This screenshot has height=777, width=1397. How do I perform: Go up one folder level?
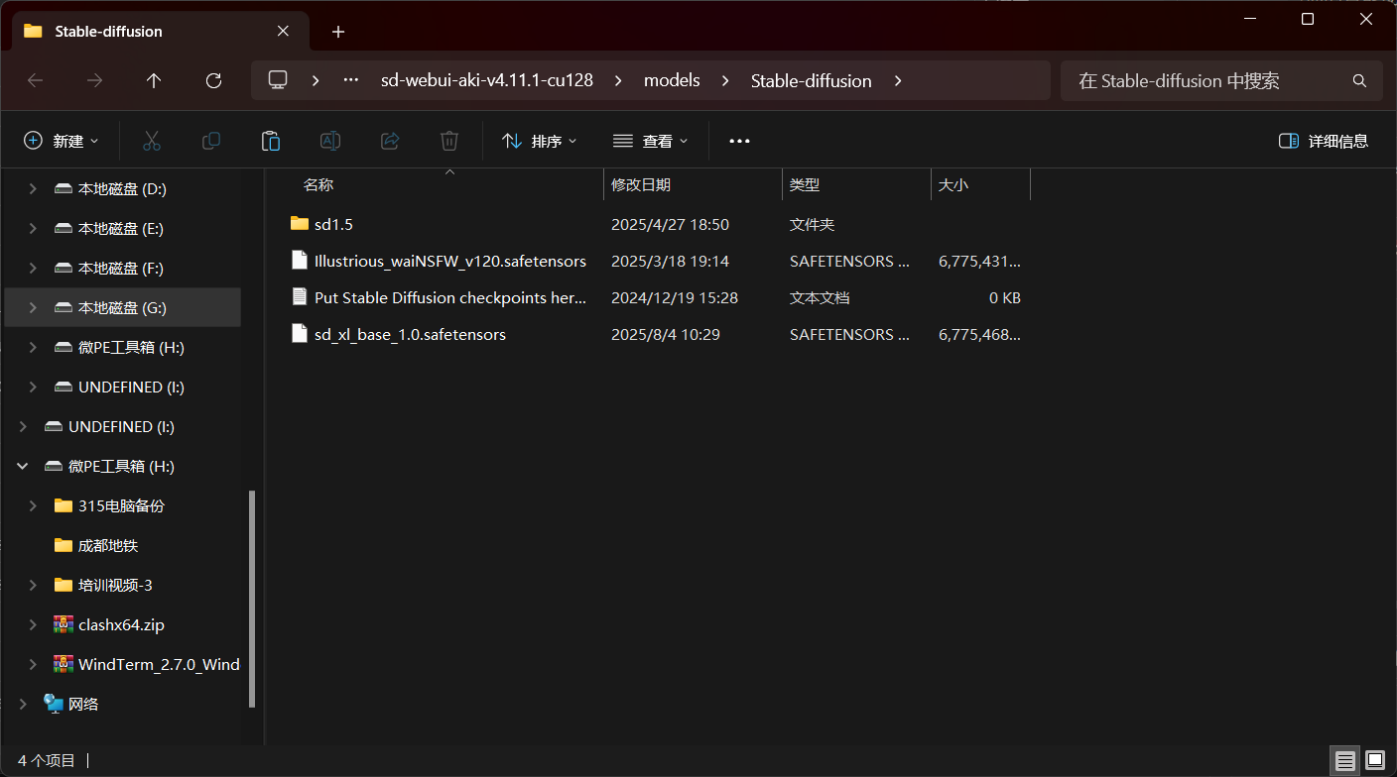(x=154, y=81)
